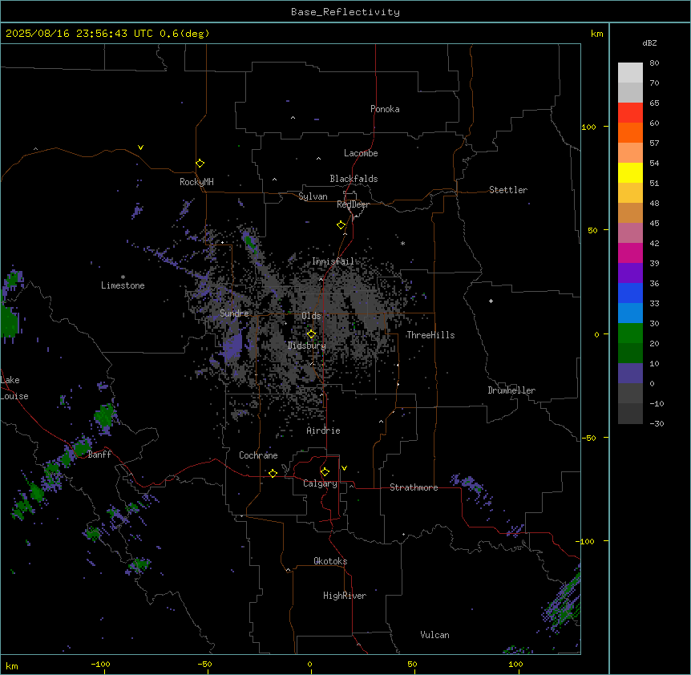Viewport: 691px width, 675px height.
Task: Click the yellow diamond marker between Olds and Didsbury
Action: tap(311, 334)
